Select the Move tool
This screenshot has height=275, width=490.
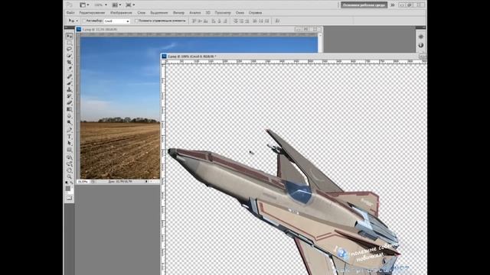click(x=69, y=36)
